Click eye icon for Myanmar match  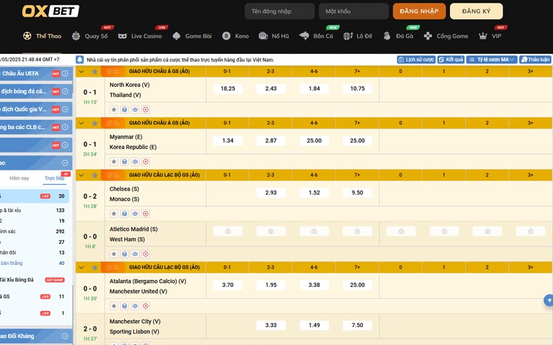pos(135,161)
